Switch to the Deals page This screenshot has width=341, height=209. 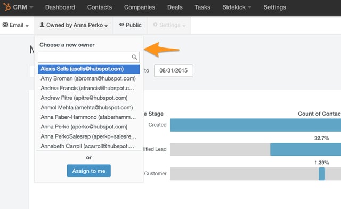(x=175, y=7)
